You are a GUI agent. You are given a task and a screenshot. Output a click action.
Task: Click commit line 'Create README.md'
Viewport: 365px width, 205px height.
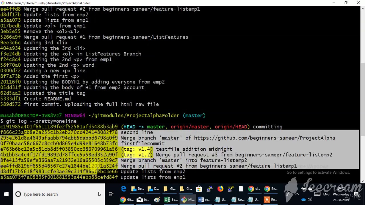(35, 99)
